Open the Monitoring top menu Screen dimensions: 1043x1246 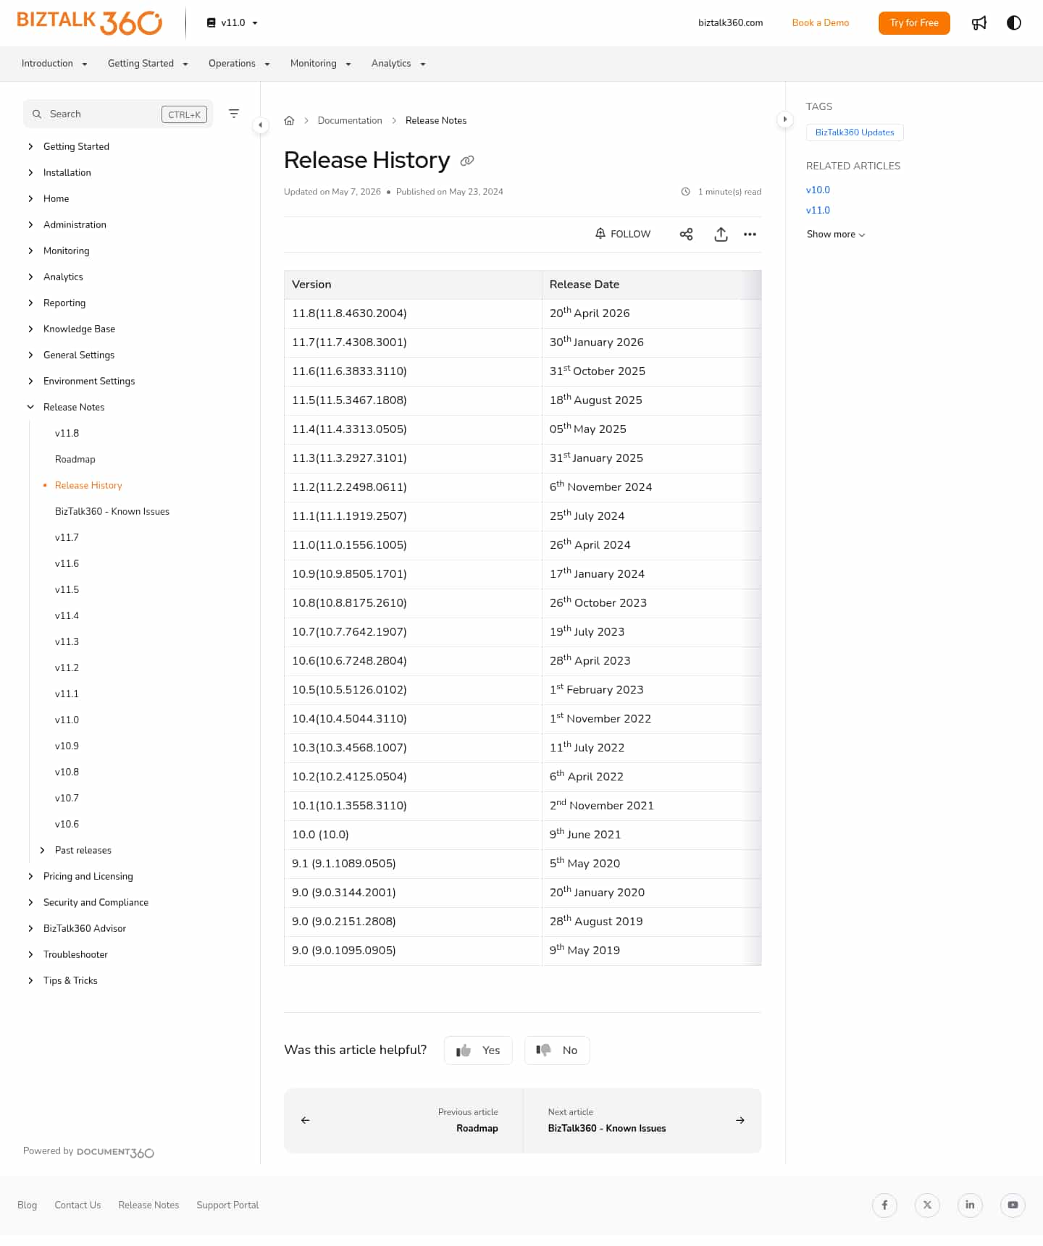tap(320, 64)
